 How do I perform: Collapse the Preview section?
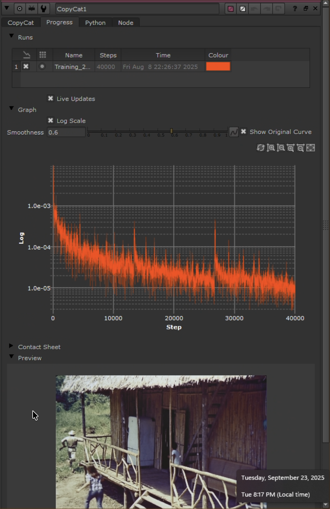[x=11, y=357]
